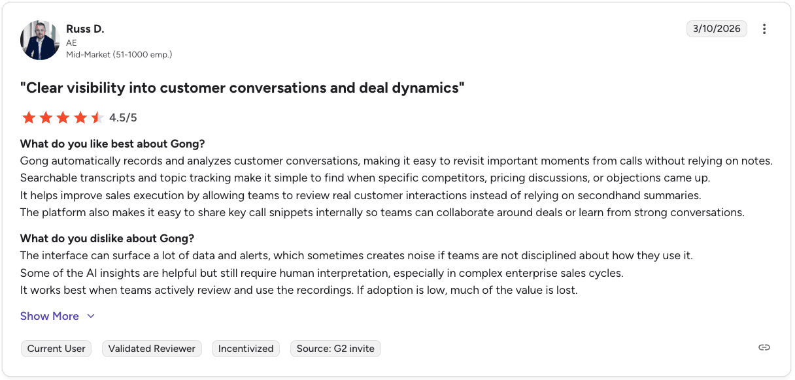Screen dimensions: 795x380
Task: Click the 3/10/2026 date badge
Action: (717, 29)
